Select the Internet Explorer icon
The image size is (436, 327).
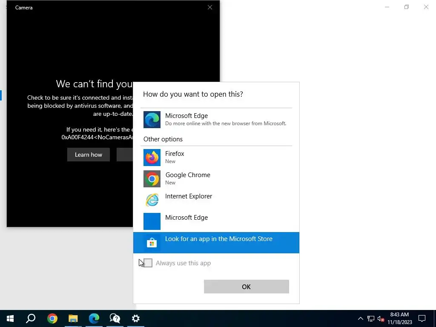(x=152, y=200)
